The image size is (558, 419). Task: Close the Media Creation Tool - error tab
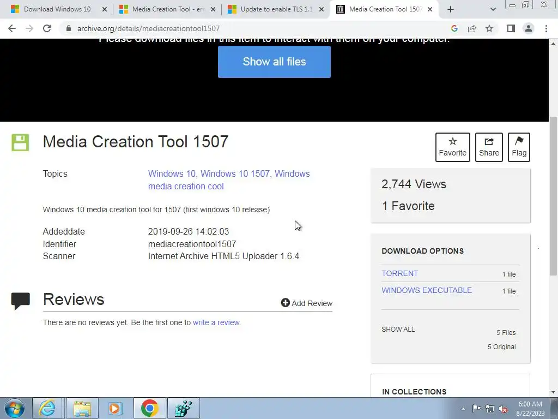[x=213, y=9]
